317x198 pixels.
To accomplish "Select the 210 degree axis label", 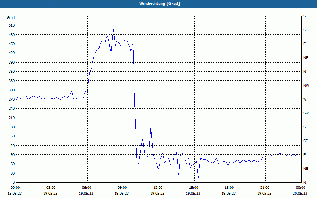I will point(12,118).
